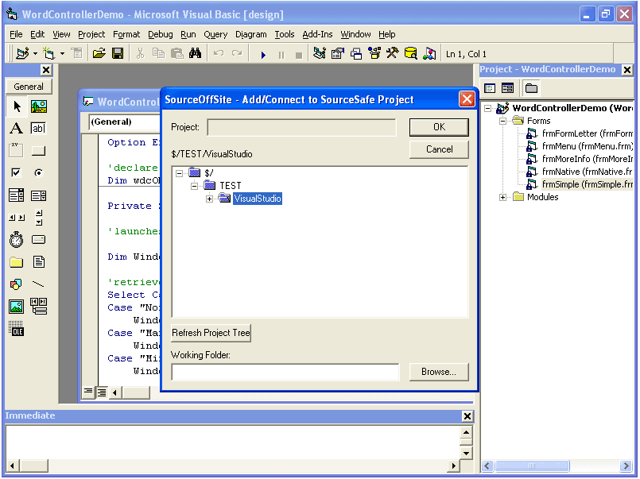Click the End stop icon
640x479 pixels.
pyautogui.click(x=299, y=54)
